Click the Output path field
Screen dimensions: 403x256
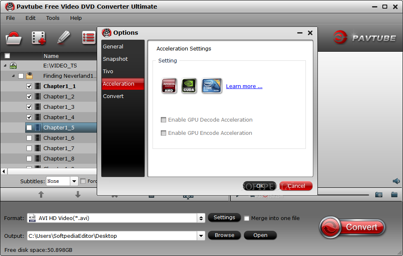coord(112,236)
